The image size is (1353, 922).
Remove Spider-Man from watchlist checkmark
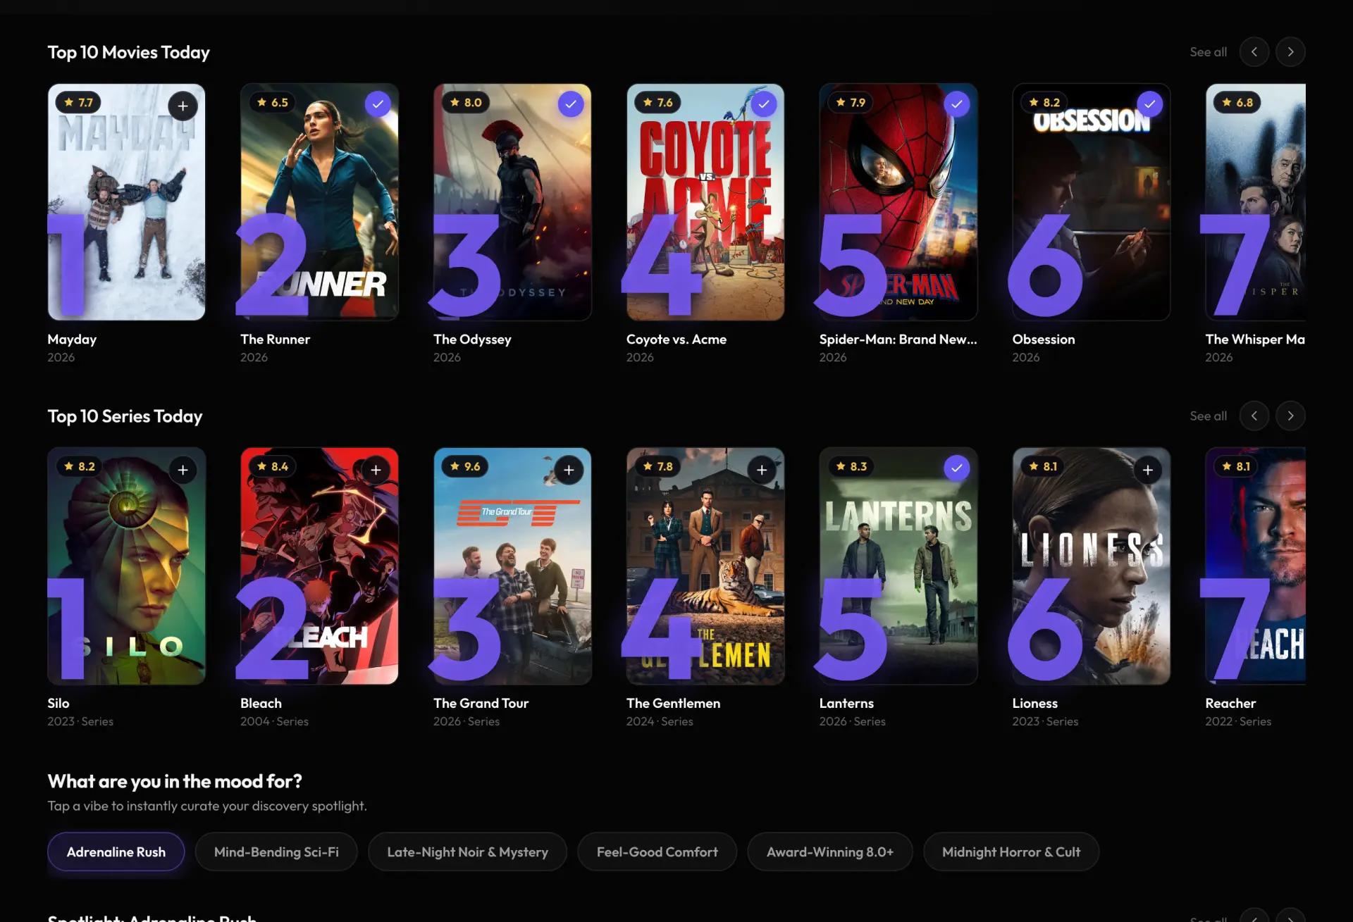pos(956,104)
